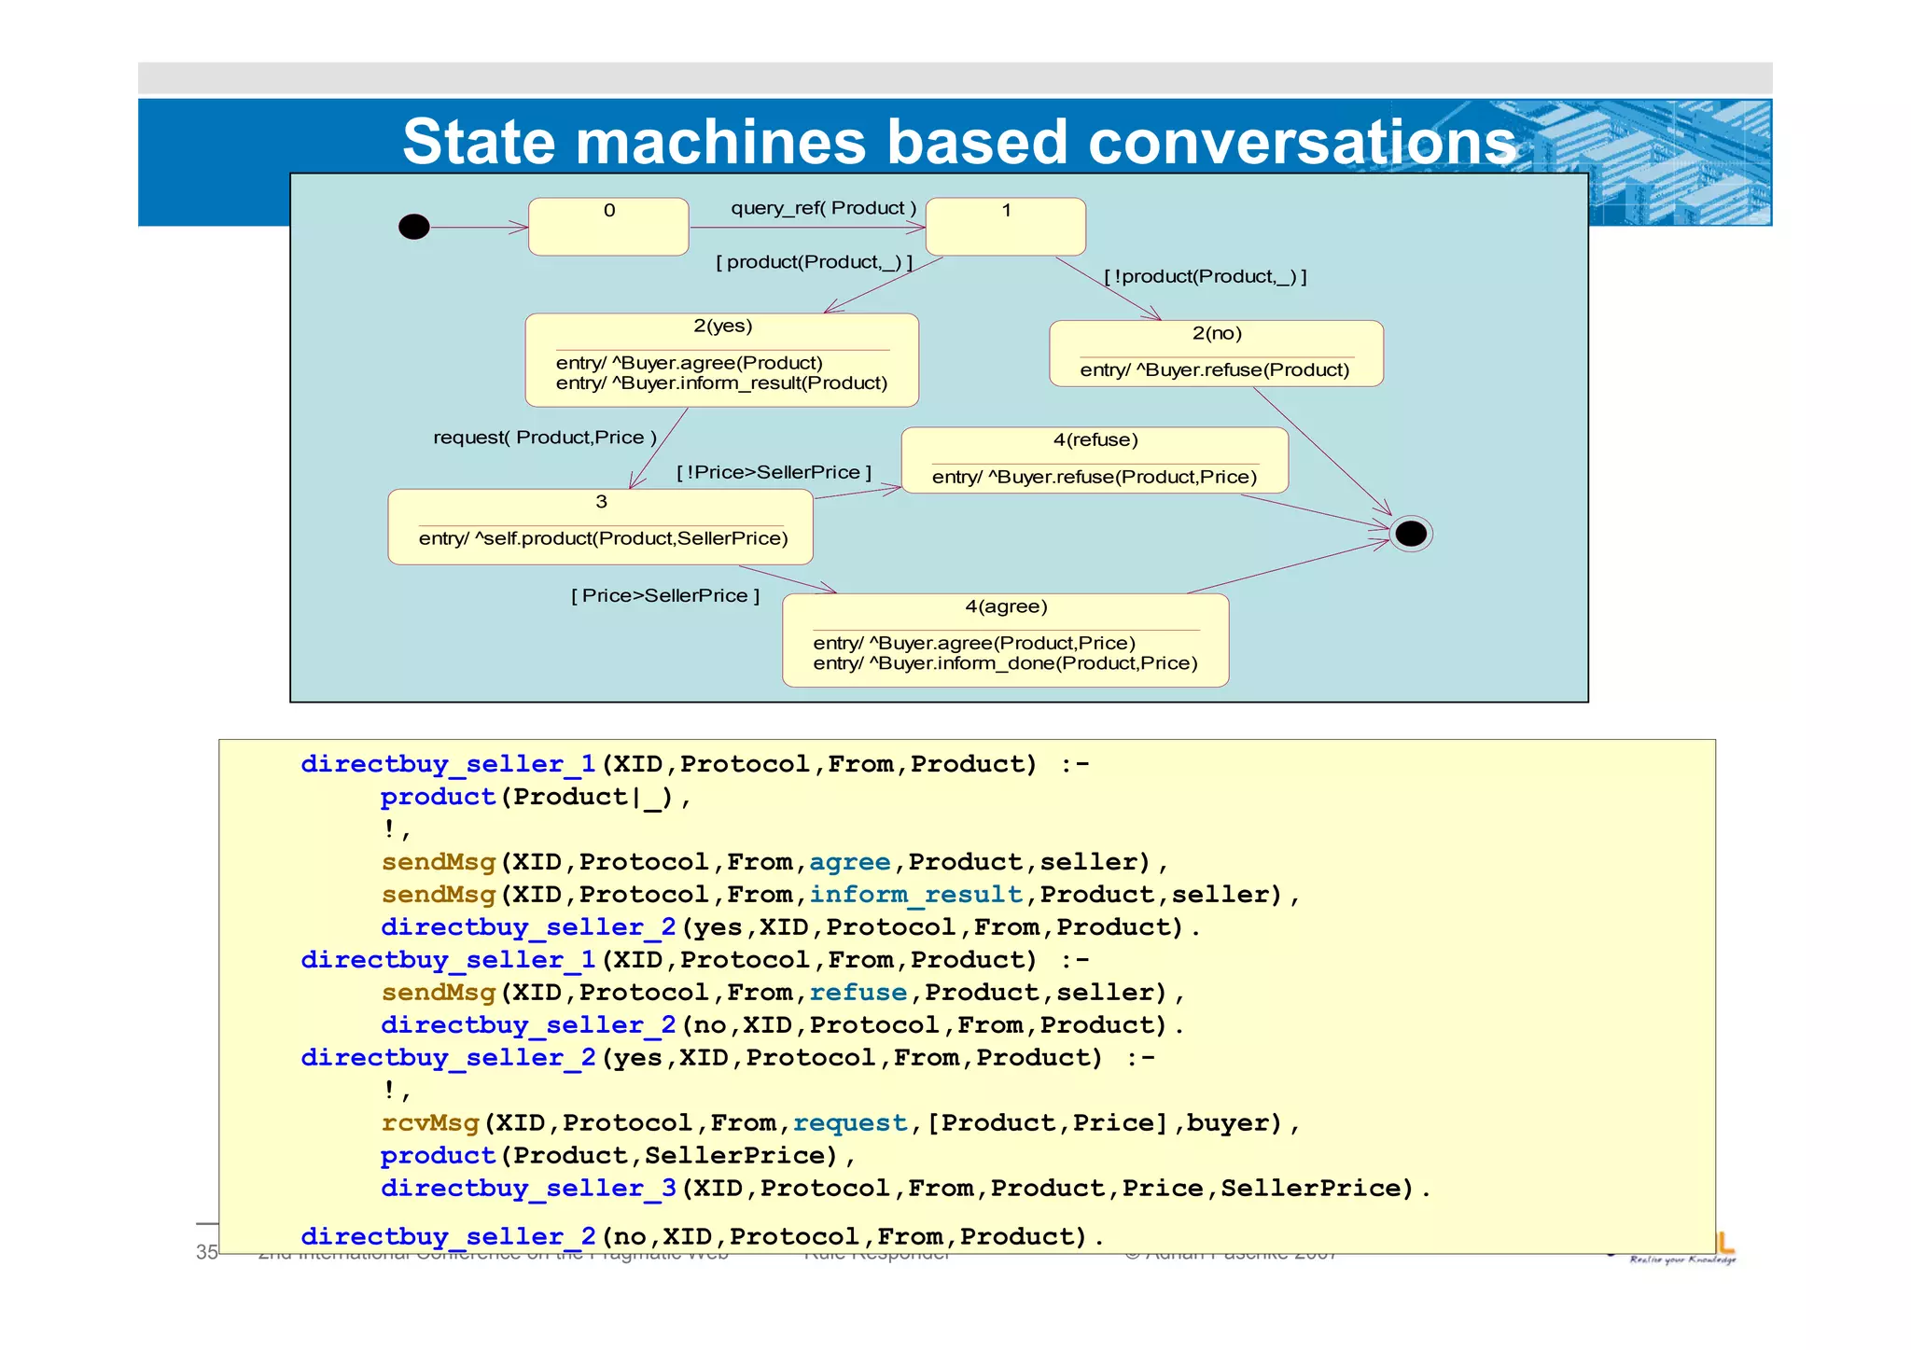
Task: Click the slide number 35
Action: click(x=206, y=1252)
